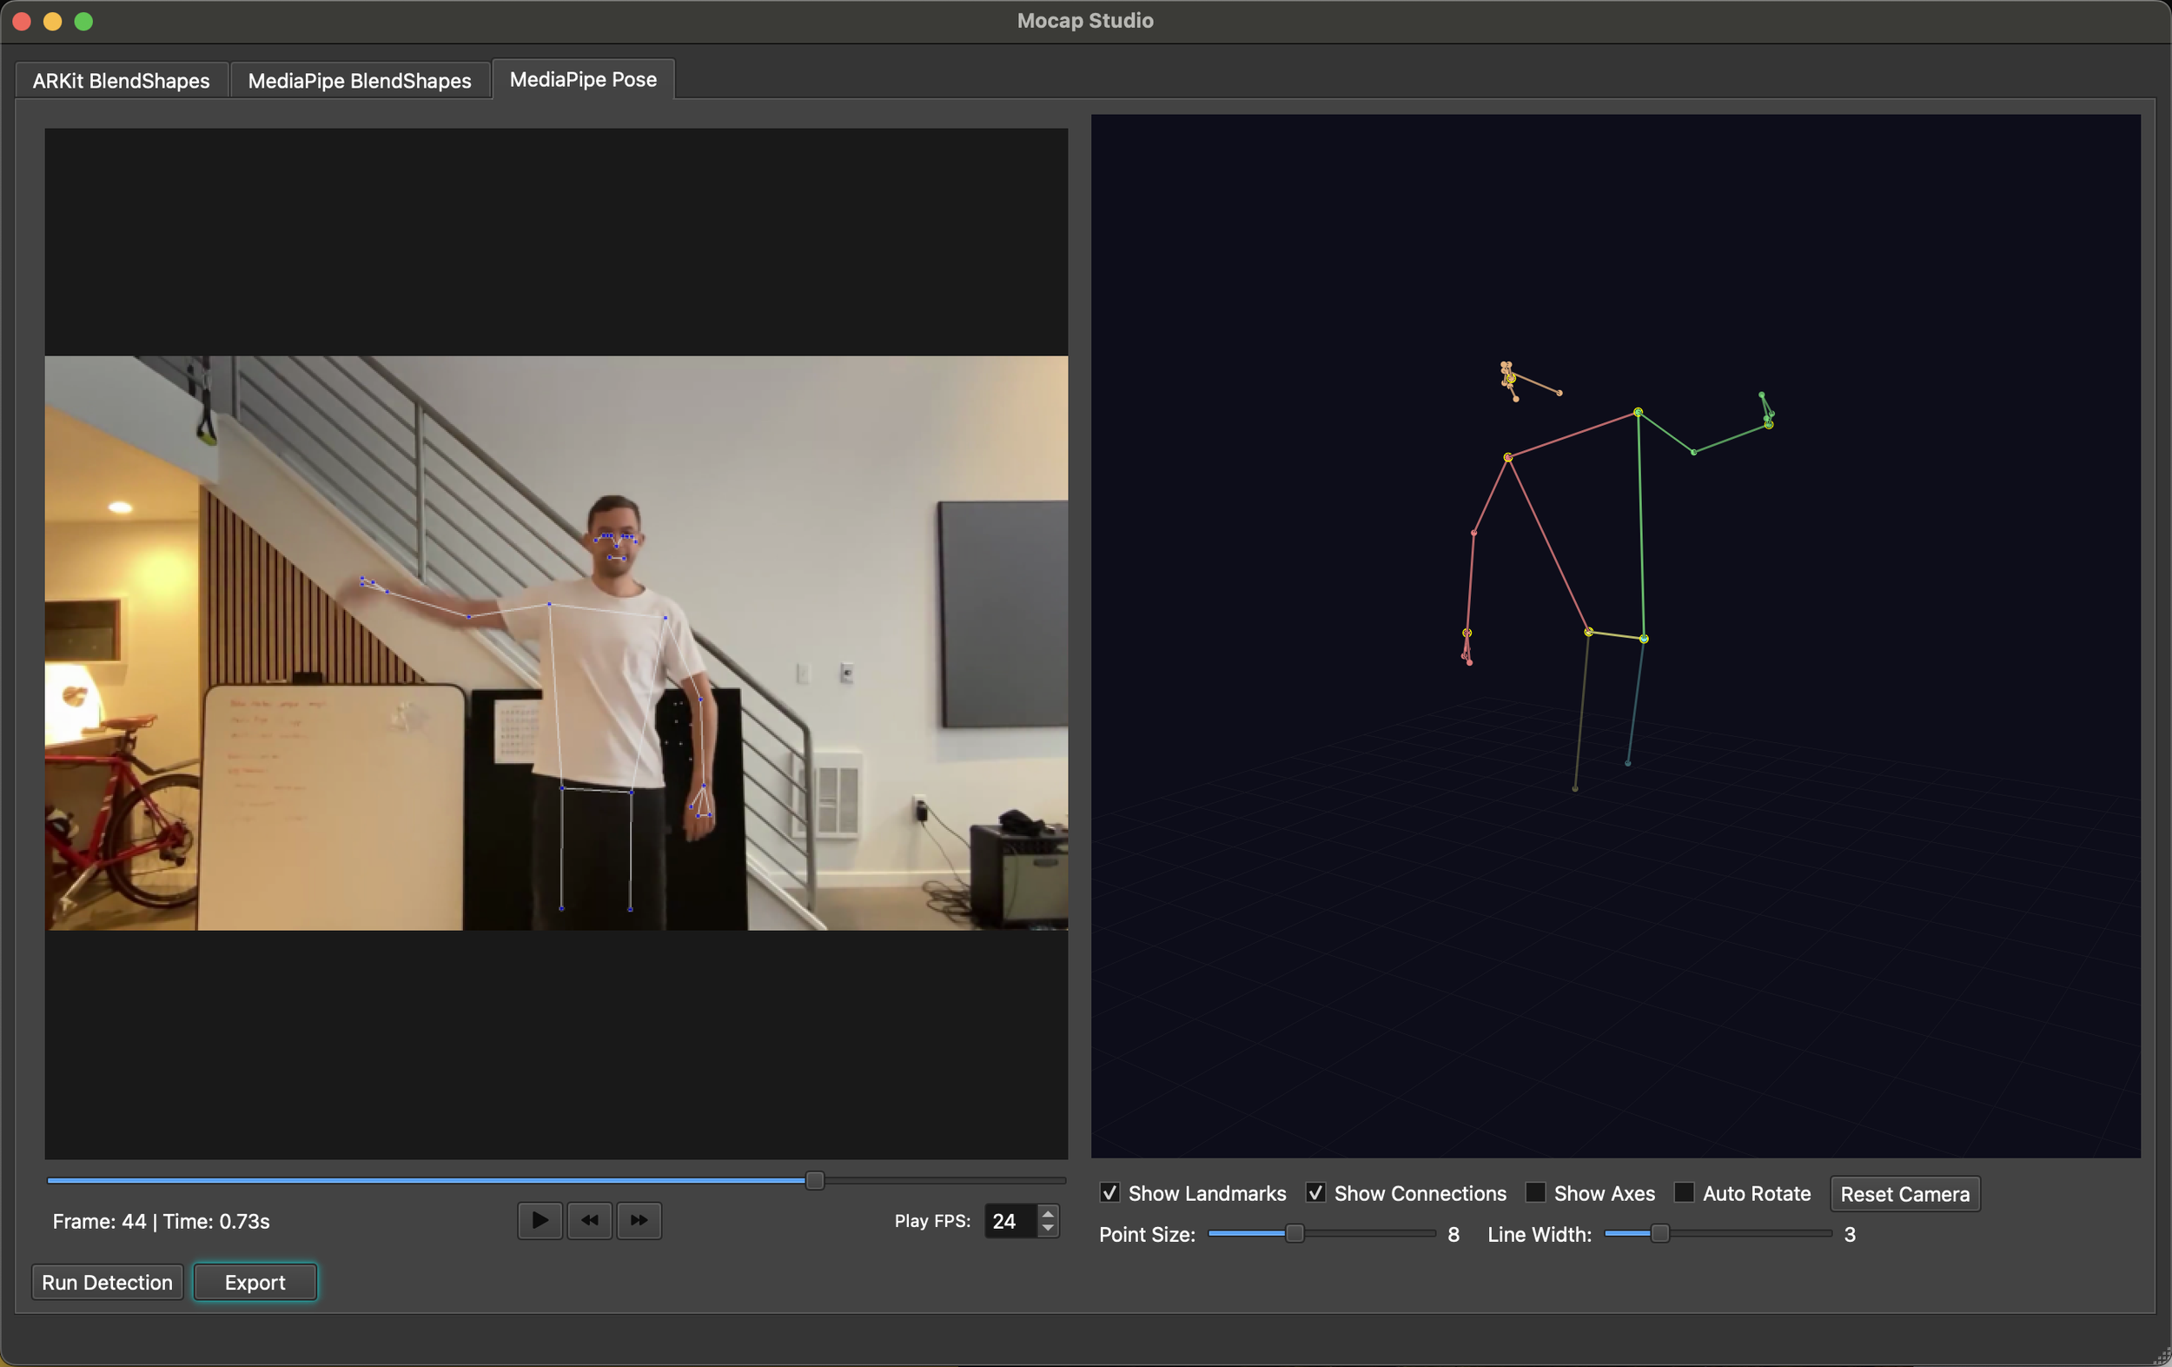Increase Play FPS with up arrow
Viewport: 2172px width, 1367px height.
coord(1048,1212)
